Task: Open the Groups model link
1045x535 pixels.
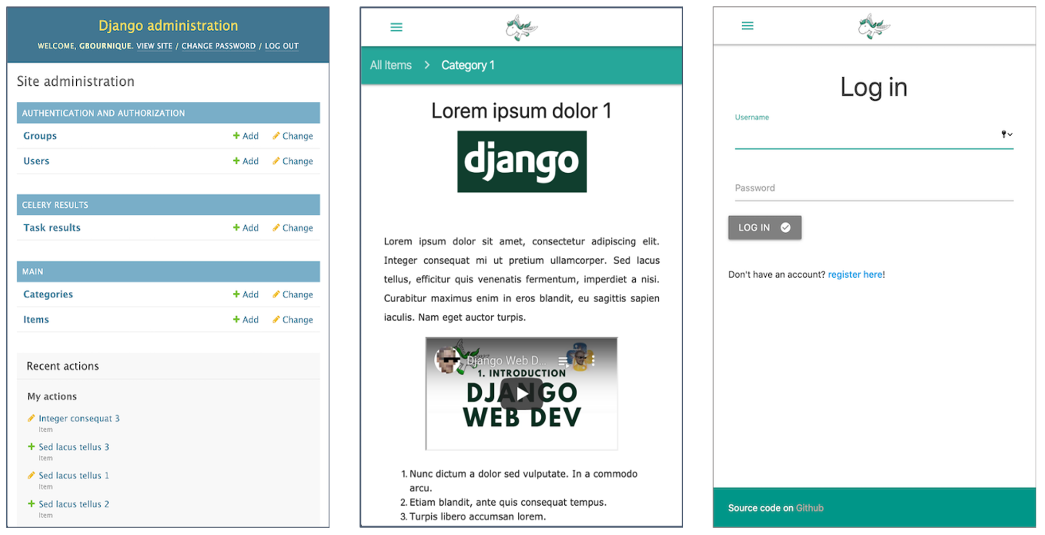Action: pyautogui.click(x=40, y=136)
